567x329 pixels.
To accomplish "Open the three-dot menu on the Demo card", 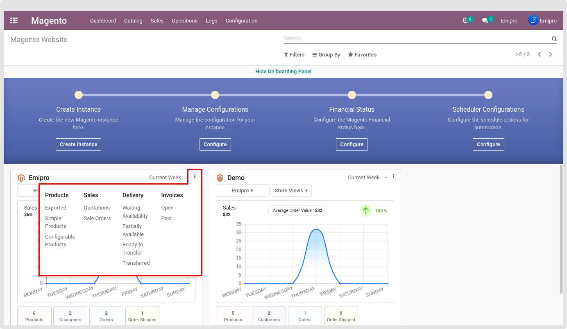I will click(x=393, y=177).
